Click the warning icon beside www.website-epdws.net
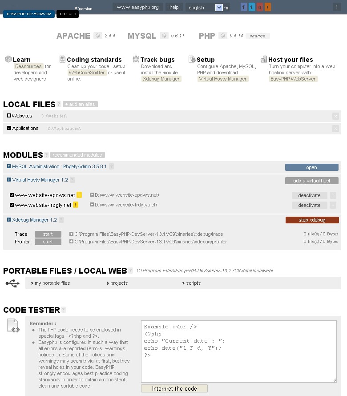The height and width of the screenshot is (396, 347). click(79, 195)
